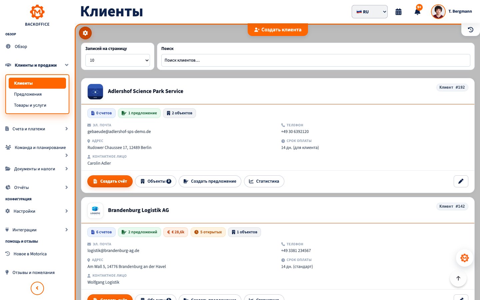
Task: Click Создать счёт for Adlershof
Action: (x=110, y=181)
